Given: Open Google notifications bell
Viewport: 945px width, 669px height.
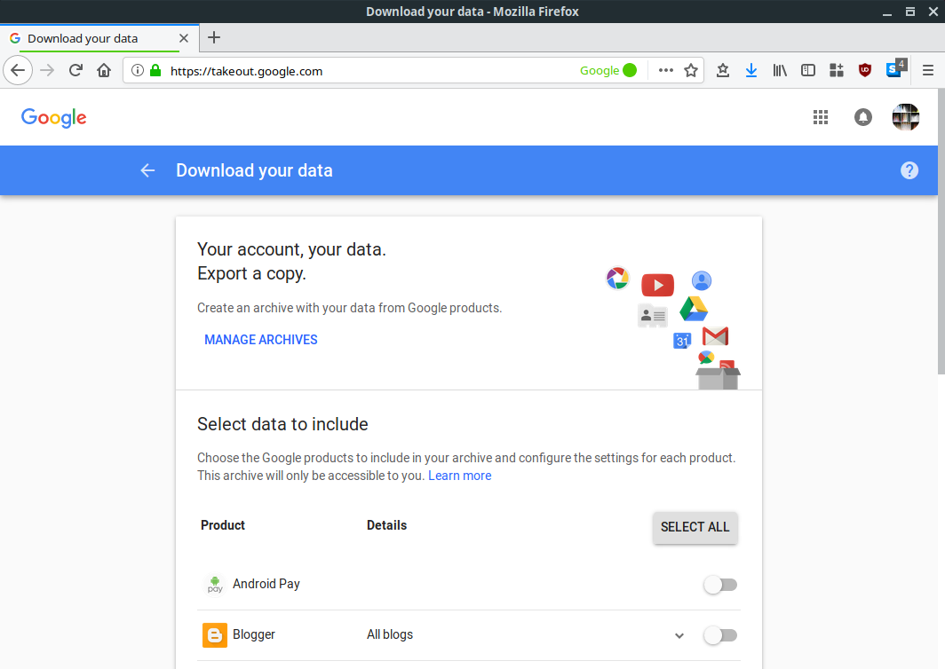Looking at the screenshot, I should (x=863, y=117).
